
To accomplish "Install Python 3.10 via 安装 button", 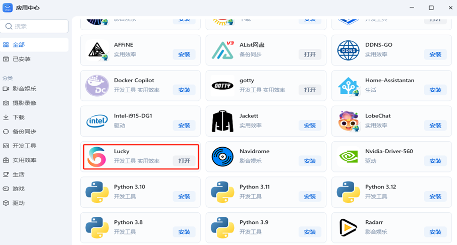I will click(x=184, y=196).
